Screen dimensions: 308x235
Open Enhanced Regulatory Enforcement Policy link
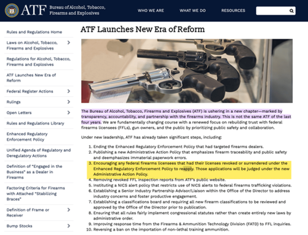(27, 136)
